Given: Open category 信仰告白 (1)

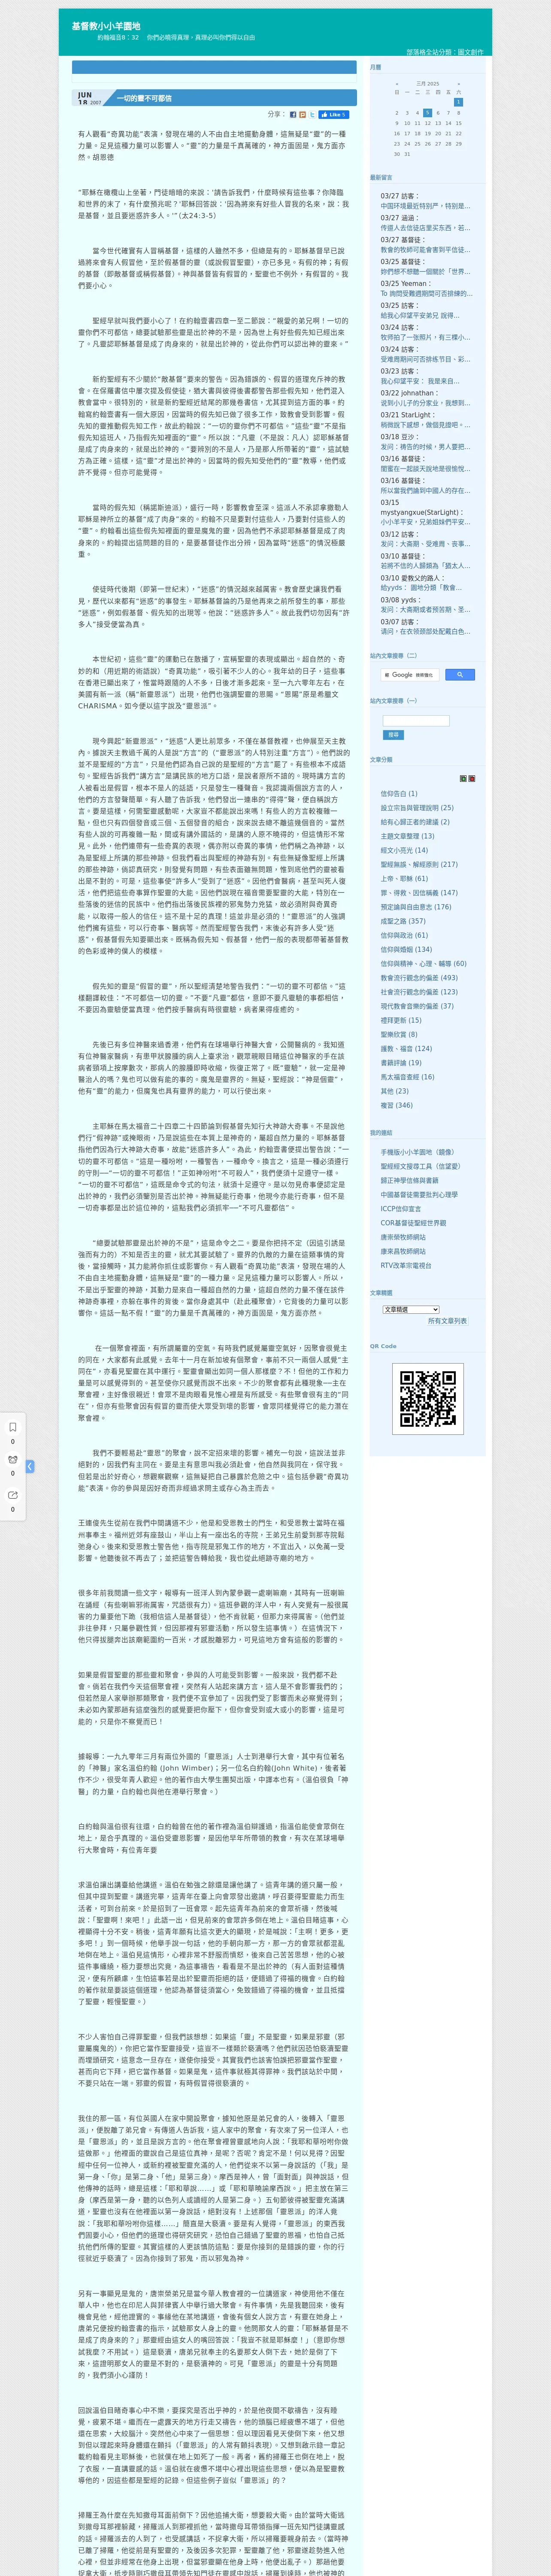Looking at the screenshot, I should [399, 794].
